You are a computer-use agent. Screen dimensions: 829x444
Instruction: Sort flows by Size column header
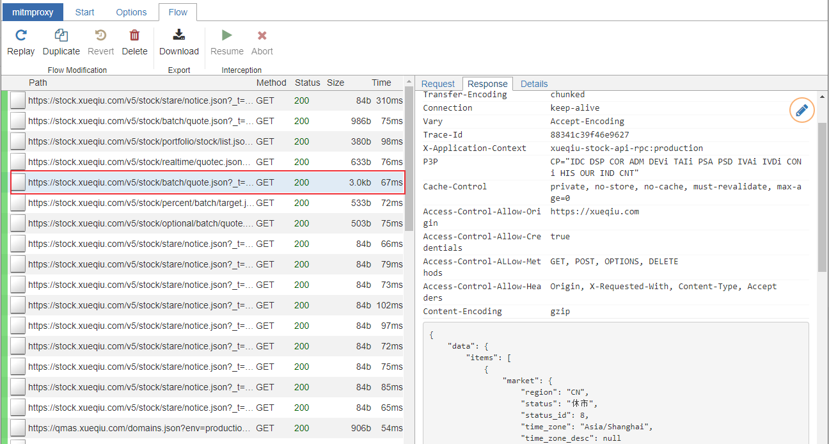click(336, 83)
